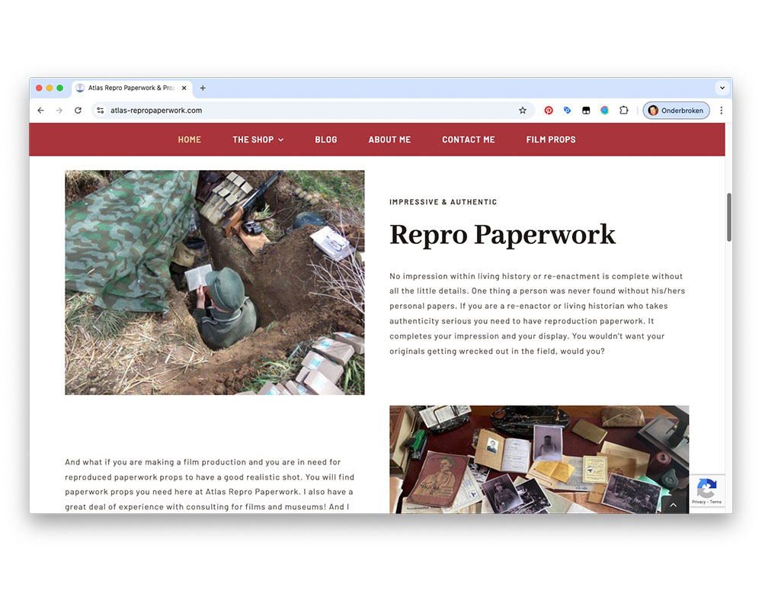The image size is (762, 610).
Task: Navigate to Contact Me
Action: click(469, 140)
